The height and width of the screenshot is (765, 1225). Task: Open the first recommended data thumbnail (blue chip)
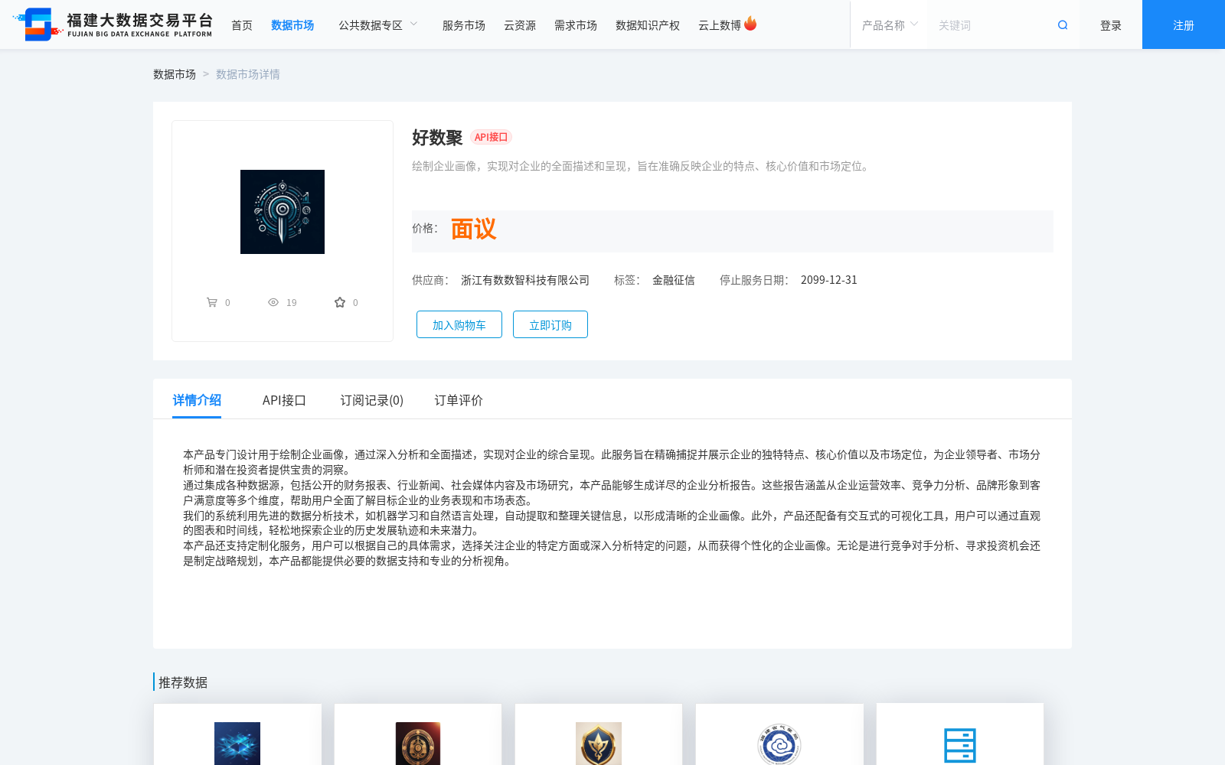click(x=237, y=744)
